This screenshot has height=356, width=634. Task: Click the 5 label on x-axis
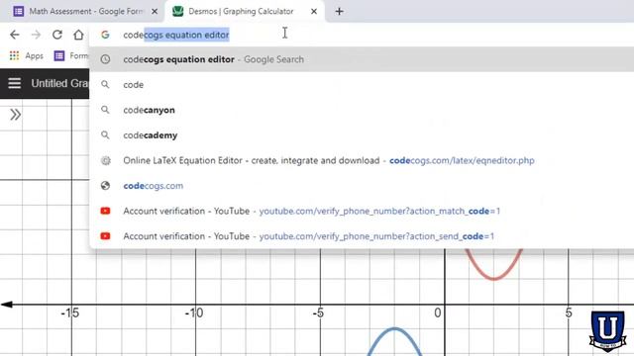tap(569, 312)
